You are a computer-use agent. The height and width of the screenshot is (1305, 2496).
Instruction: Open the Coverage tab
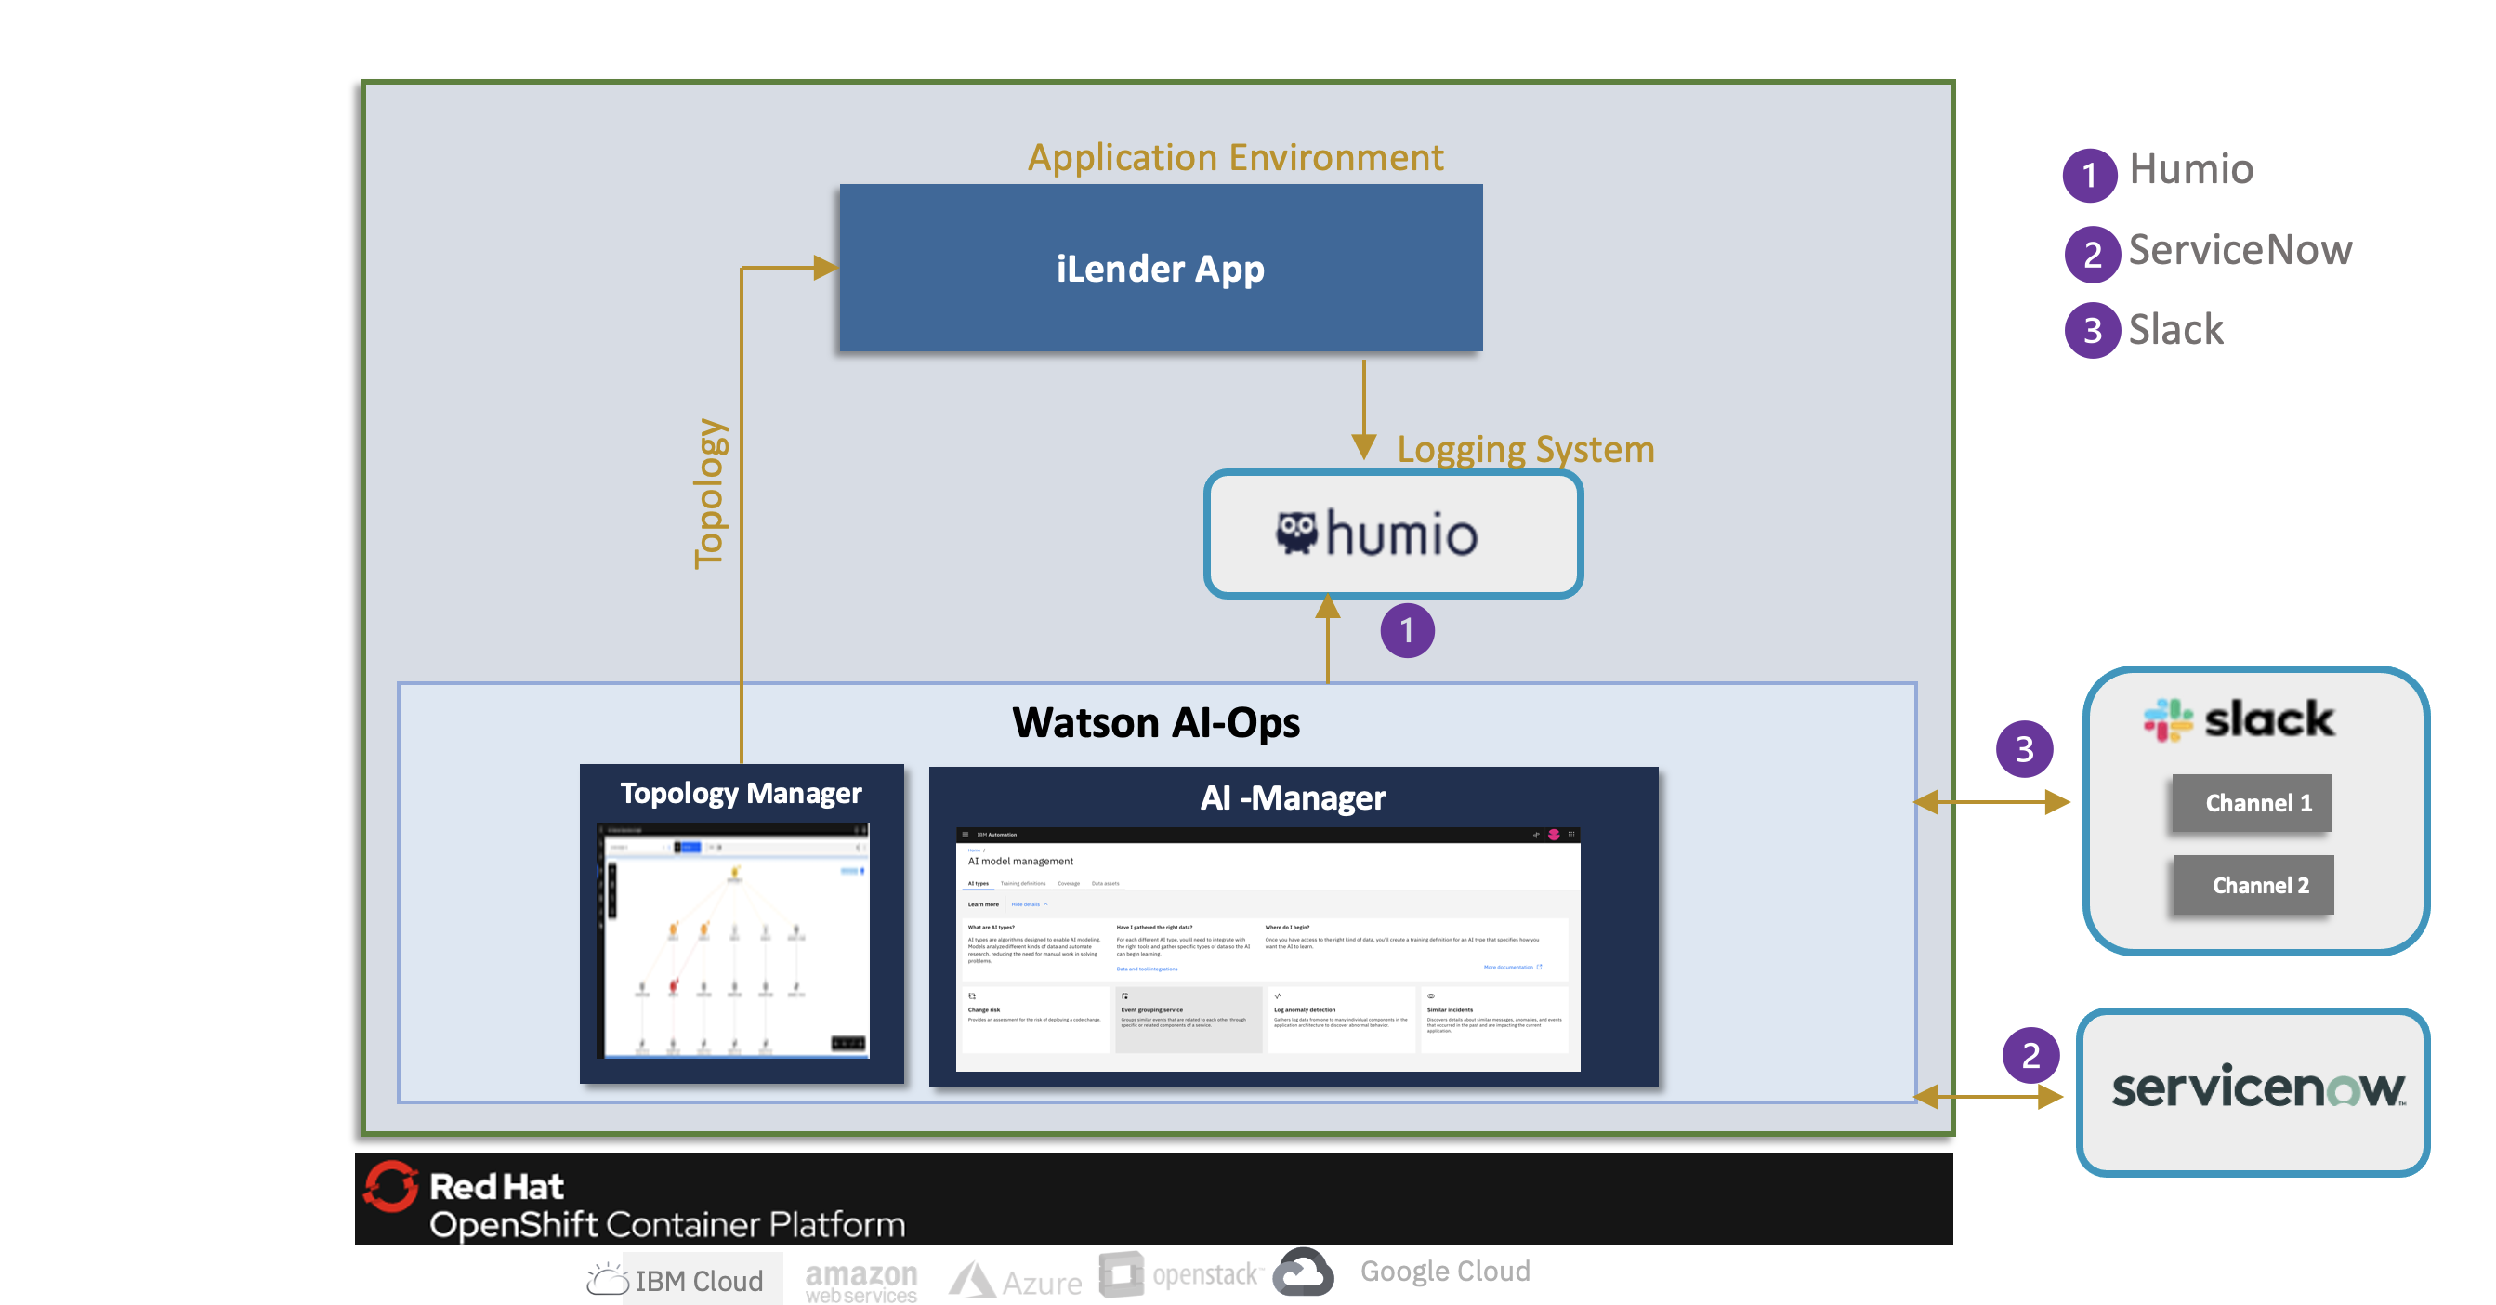(x=1069, y=884)
